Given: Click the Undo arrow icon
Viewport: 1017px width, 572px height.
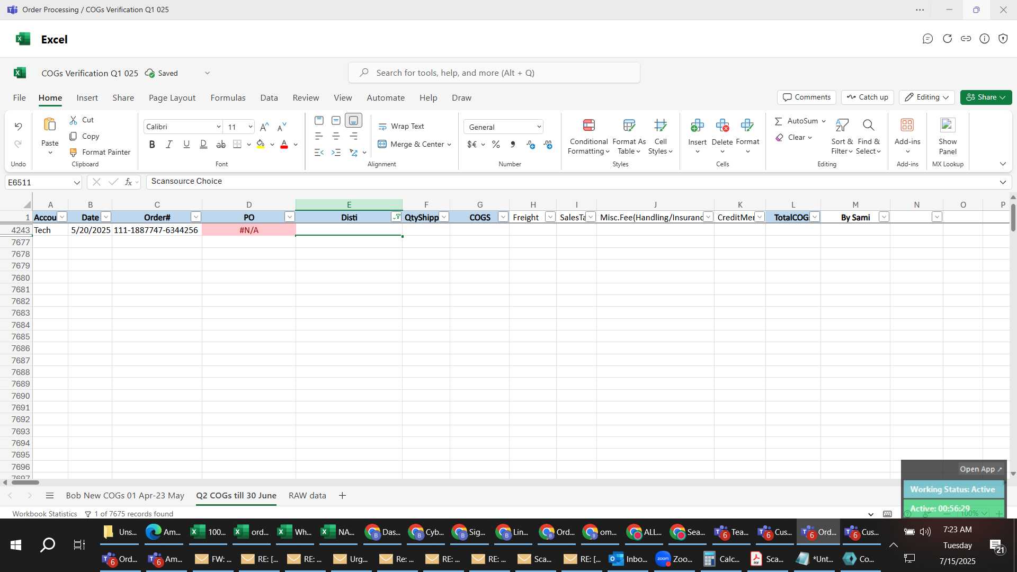Looking at the screenshot, I should pyautogui.click(x=18, y=127).
